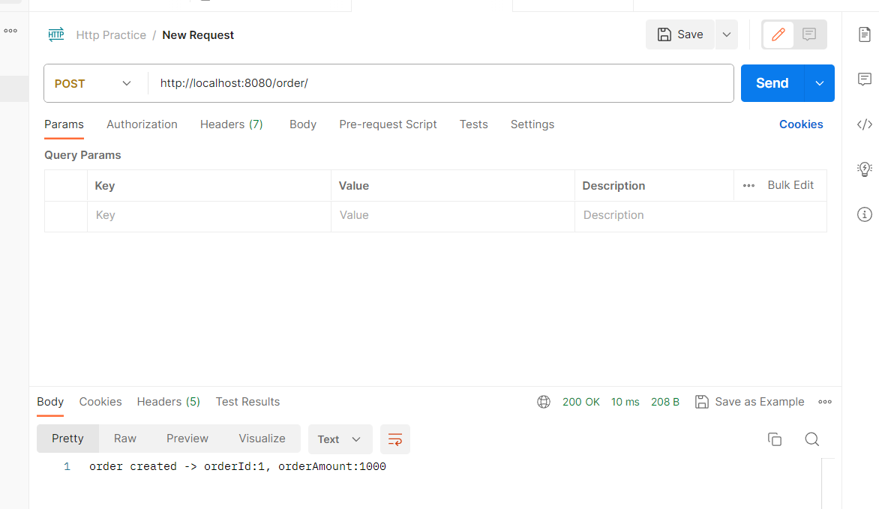Click the request URL field
879x509 pixels.
coord(440,83)
